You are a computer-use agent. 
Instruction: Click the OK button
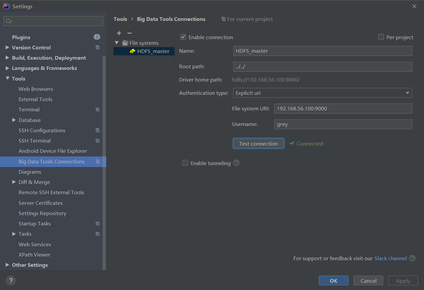pos(333,281)
